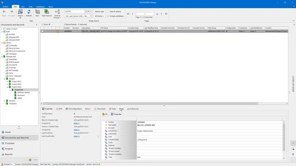Open the SWConfigurations tab
This screenshot has width=296, height=166.
(x=74, y=109)
